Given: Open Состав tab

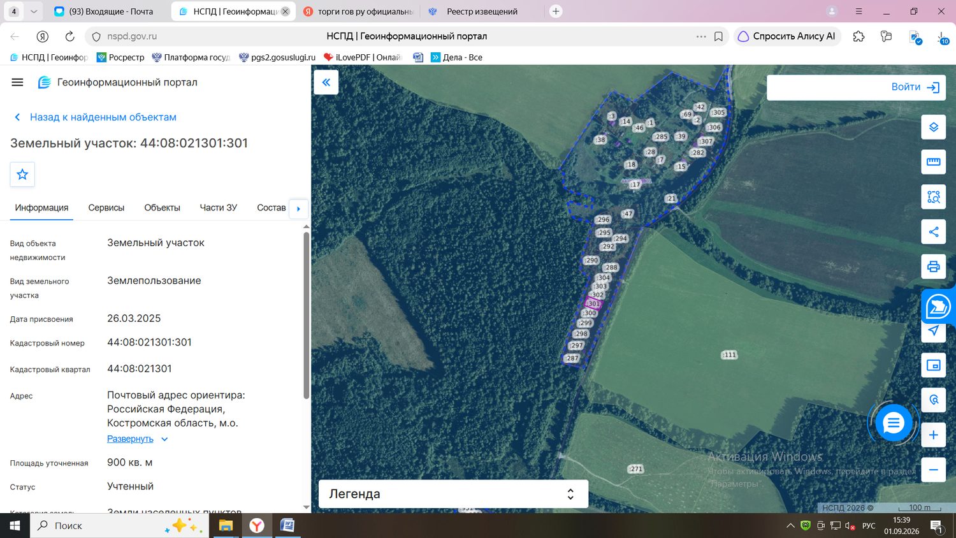Looking at the screenshot, I should [x=271, y=208].
